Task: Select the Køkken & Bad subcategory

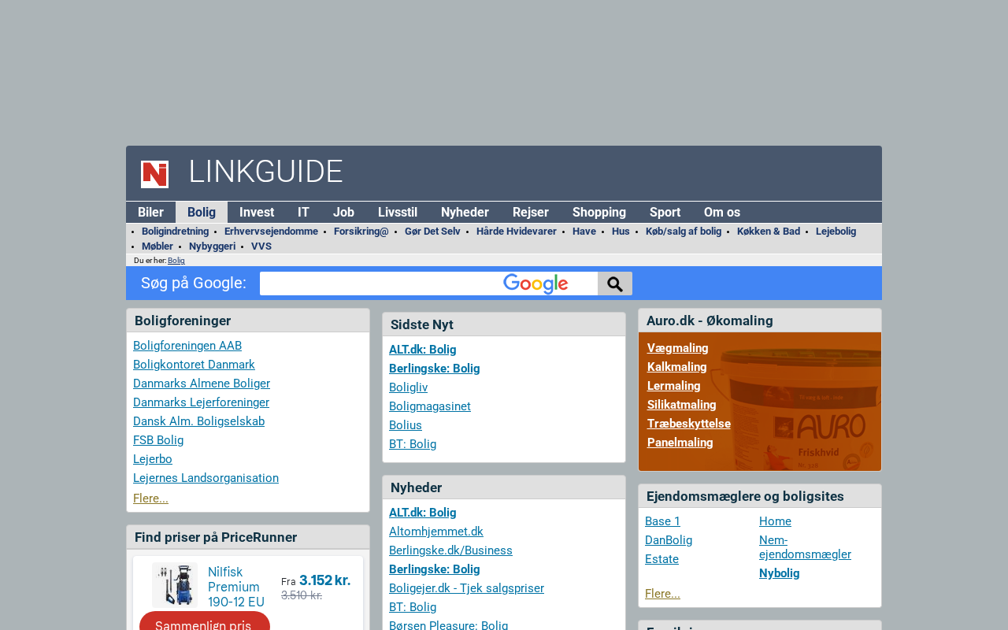Action: coord(768,232)
